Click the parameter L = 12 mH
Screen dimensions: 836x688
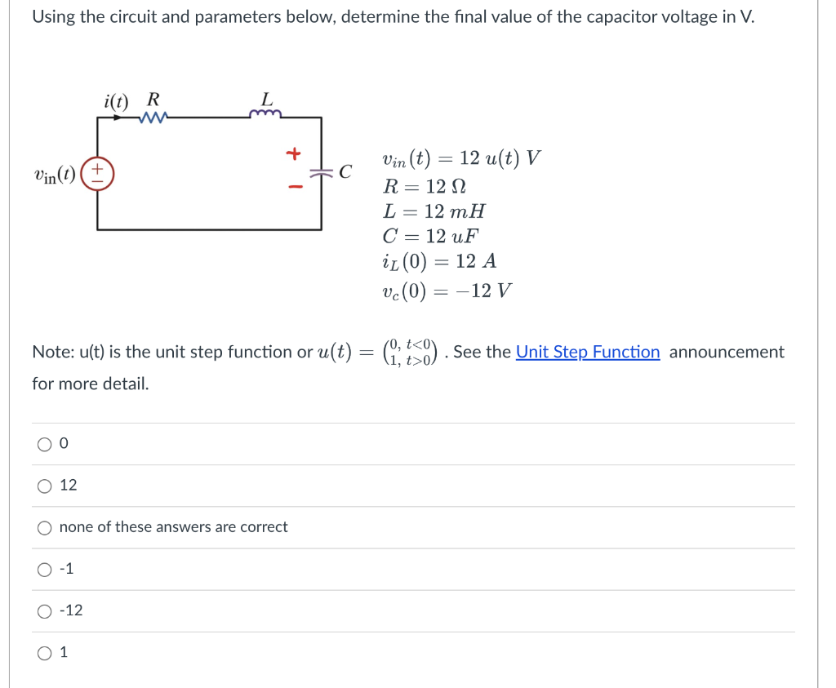point(431,211)
